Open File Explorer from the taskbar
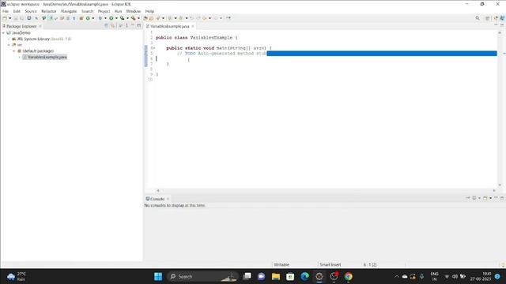This screenshot has width=506, height=284. [x=276, y=277]
